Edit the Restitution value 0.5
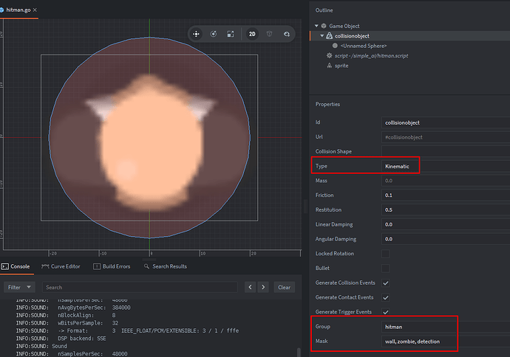Screen dimensions: 510x357 tap(446, 210)
